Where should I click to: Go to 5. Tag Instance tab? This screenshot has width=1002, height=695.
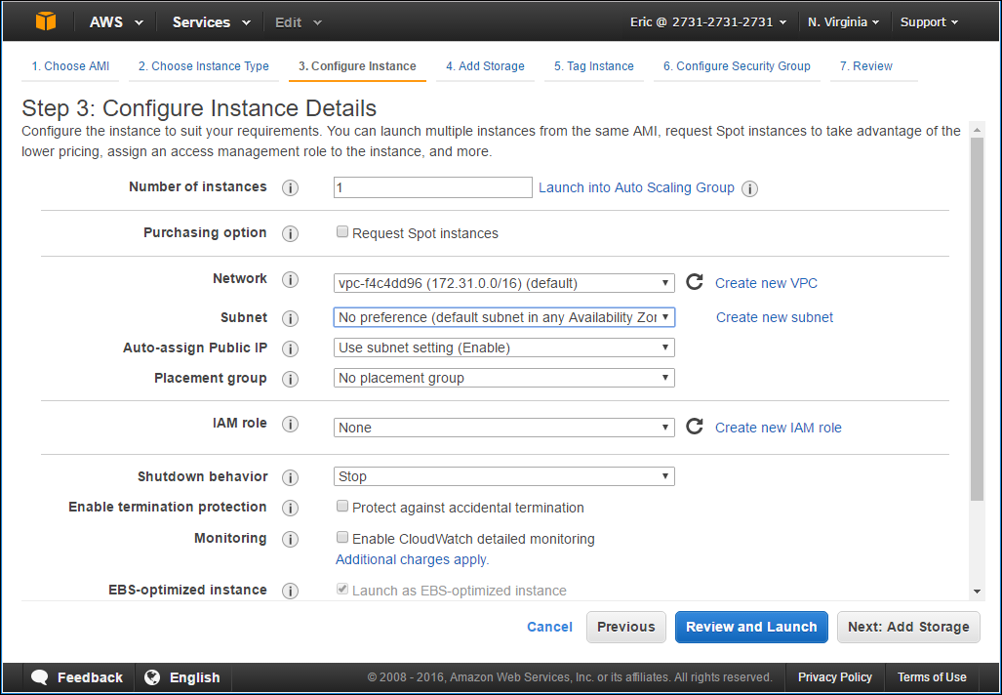[x=593, y=66]
